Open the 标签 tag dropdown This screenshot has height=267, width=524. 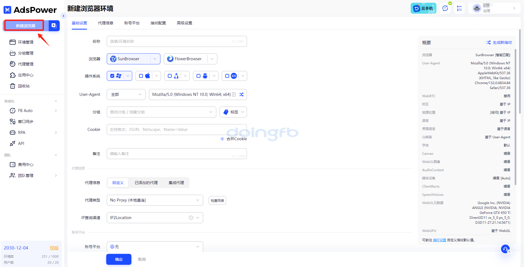pyautogui.click(x=233, y=112)
